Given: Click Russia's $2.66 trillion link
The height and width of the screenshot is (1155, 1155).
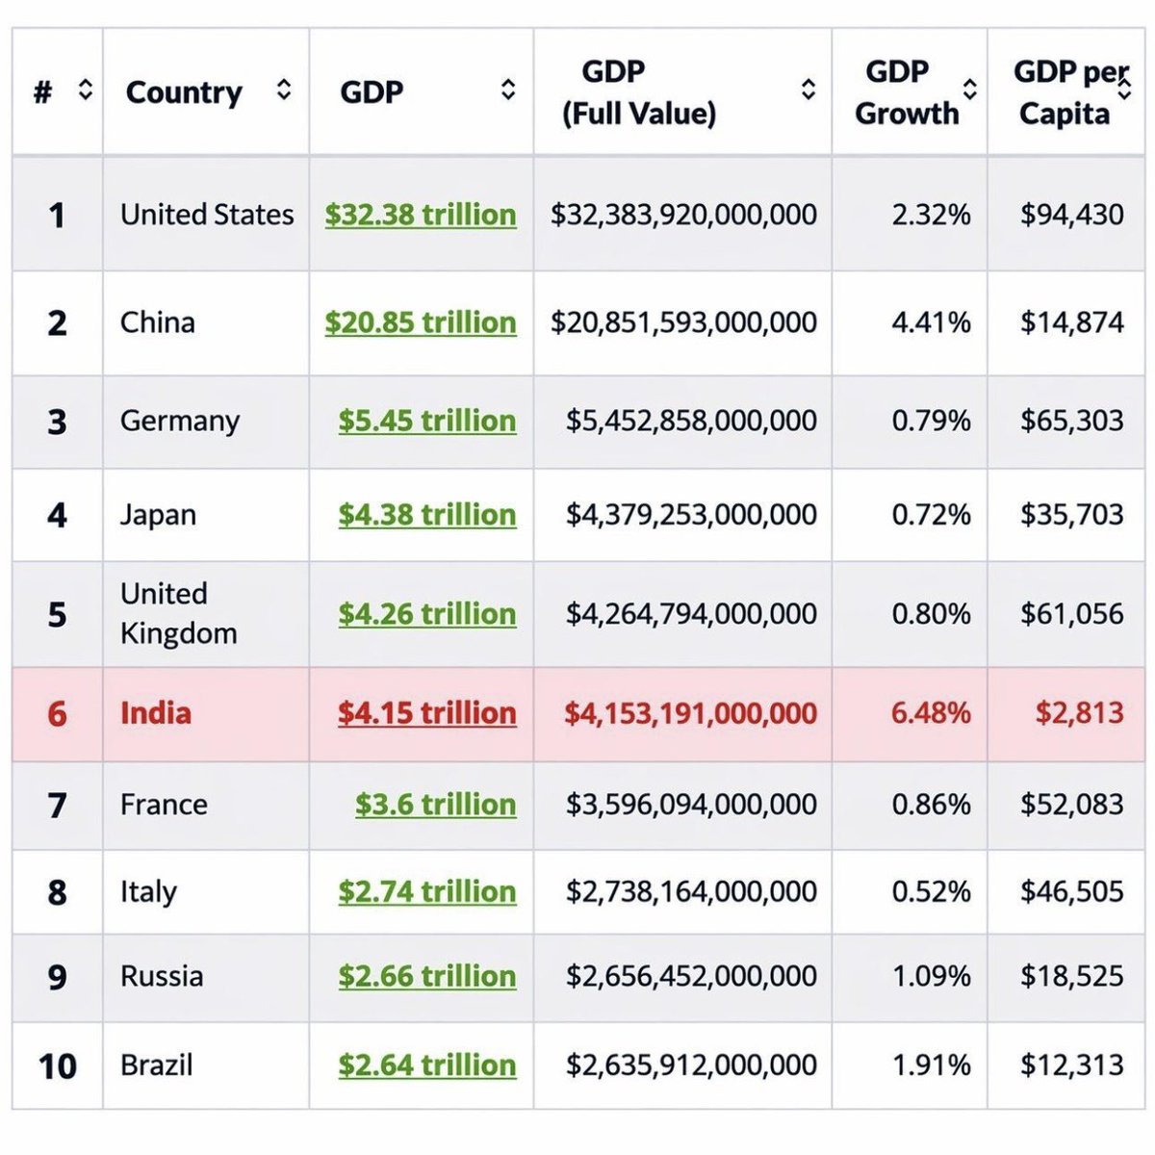Looking at the screenshot, I should point(427,977).
